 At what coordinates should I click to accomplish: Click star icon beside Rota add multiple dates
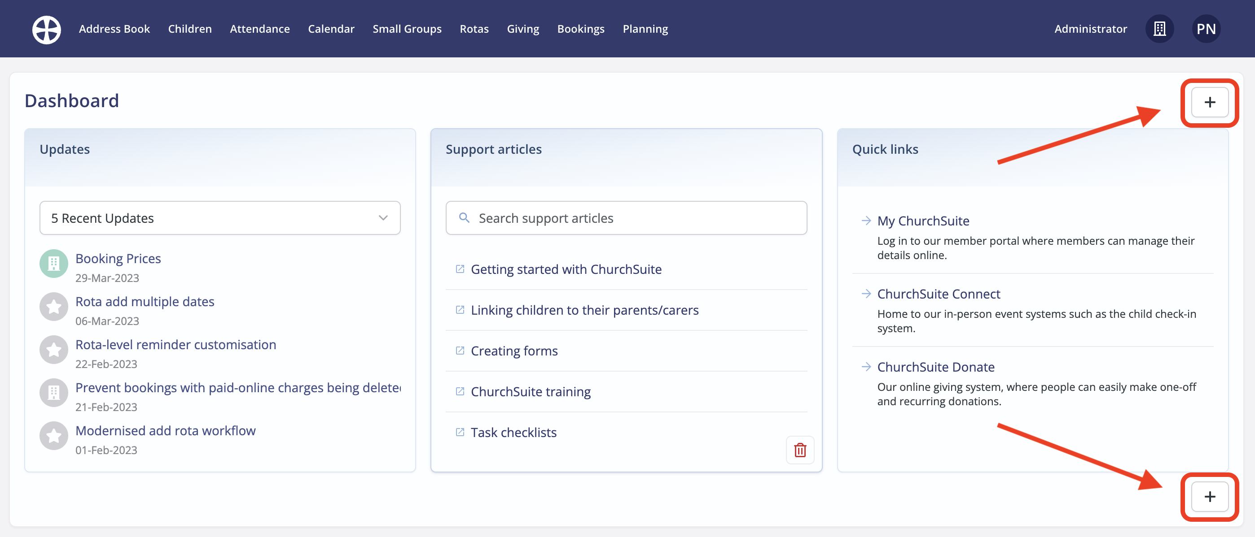pos(53,307)
